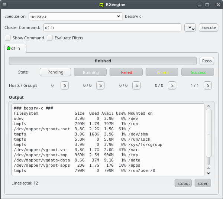Click the S button under Success
Viewport: 223px width, 199px height.
207,85
